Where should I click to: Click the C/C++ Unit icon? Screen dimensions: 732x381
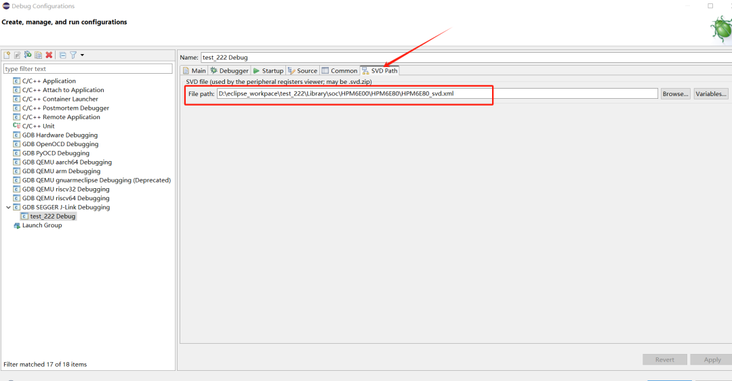17,126
